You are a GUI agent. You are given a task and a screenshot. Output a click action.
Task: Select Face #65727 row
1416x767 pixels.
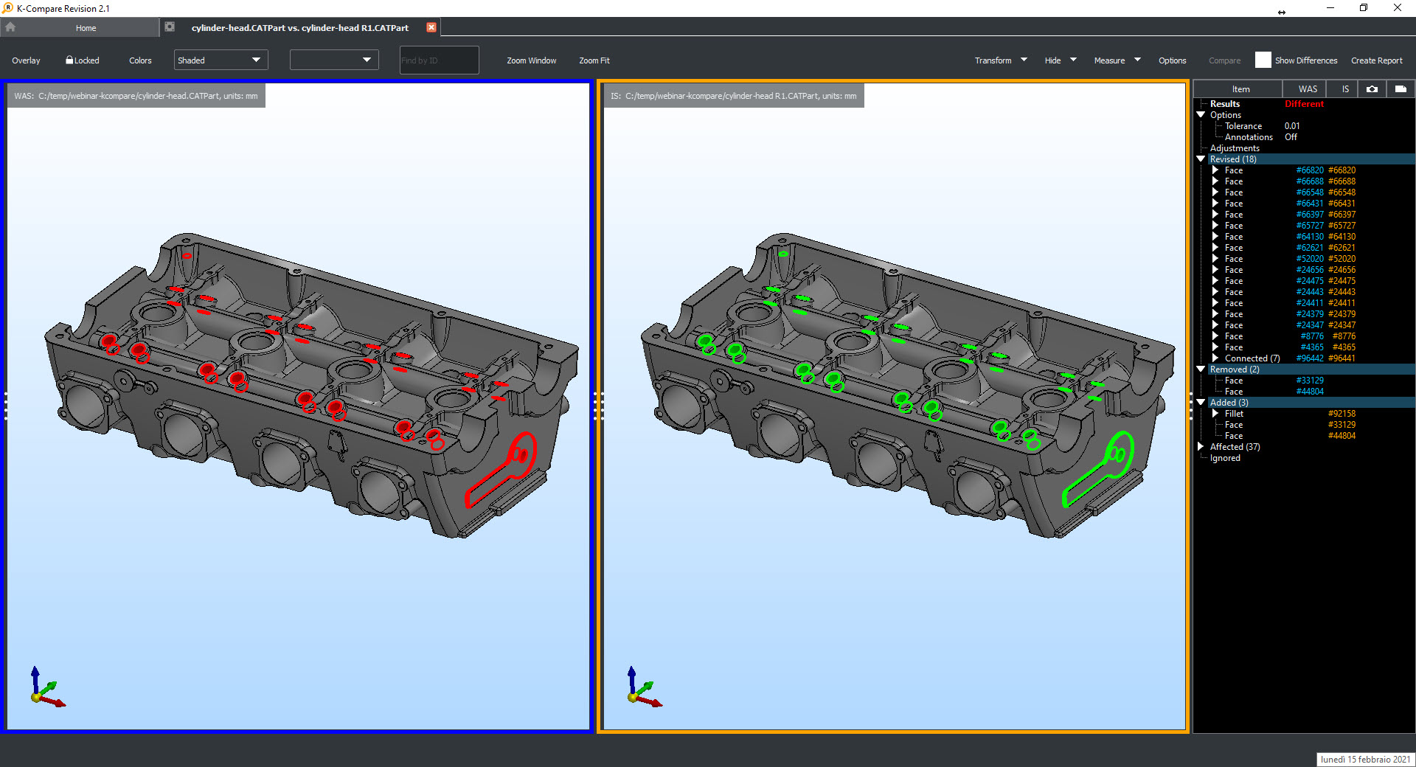pos(1304,226)
